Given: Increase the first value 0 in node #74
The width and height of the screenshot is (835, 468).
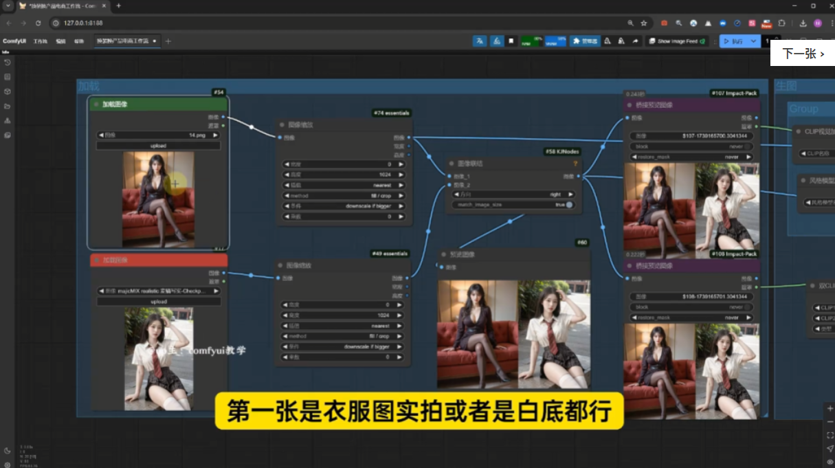Looking at the screenshot, I should tap(401, 164).
